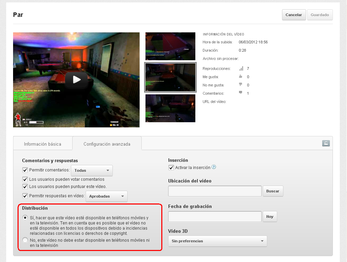Click the Comentarios speech bubble icon
The image size is (347, 262).
pyautogui.click(x=240, y=92)
